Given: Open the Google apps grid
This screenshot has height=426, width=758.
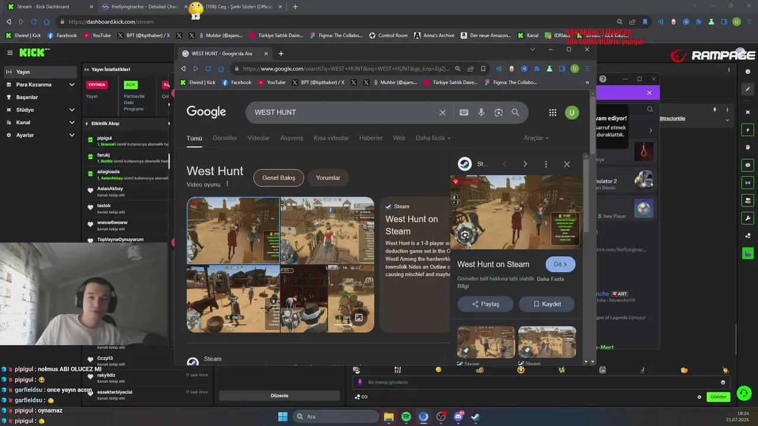Looking at the screenshot, I should (553, 112).
